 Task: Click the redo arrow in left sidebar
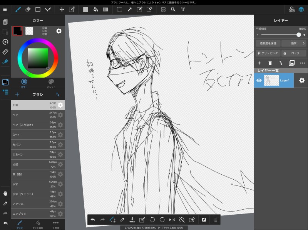tap(5, 213)
